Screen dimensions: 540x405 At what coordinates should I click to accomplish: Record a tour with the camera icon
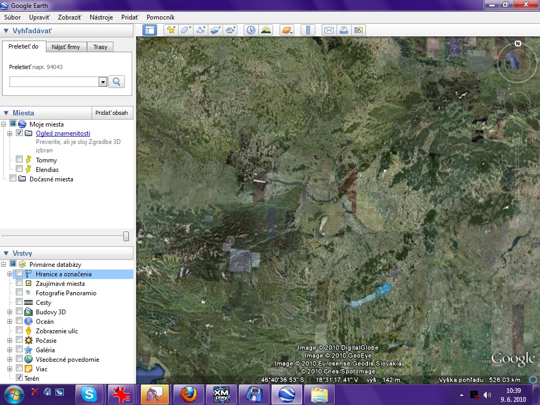230,30
